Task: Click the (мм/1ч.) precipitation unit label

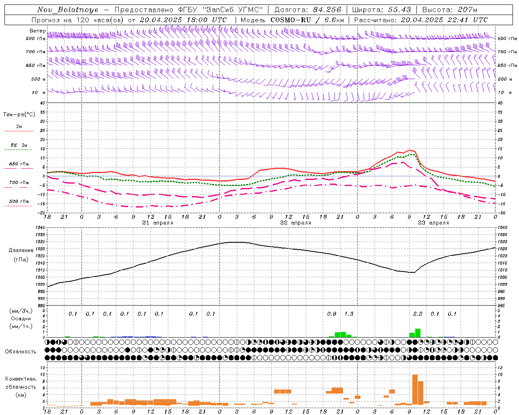Action: [21, 326]
